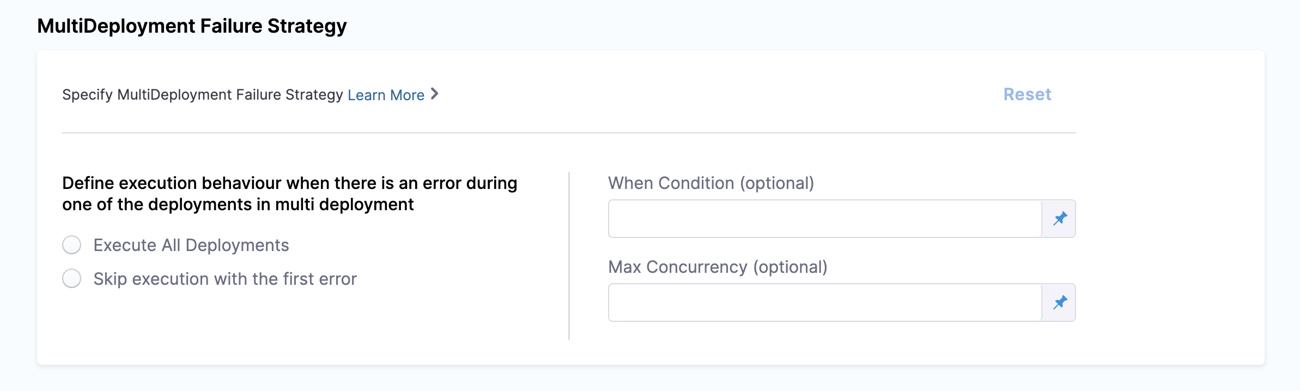Focus the When Condition text input

(x=825, y=219)
